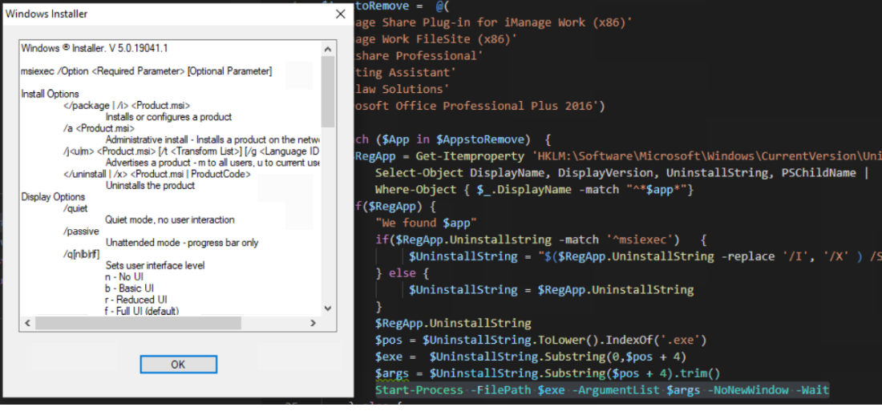Click the "-match '^msiexec'" if line

pos(541,240)
